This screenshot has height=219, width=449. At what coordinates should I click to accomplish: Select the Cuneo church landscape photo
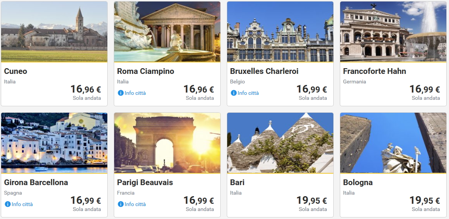click(x=54, y=32)
